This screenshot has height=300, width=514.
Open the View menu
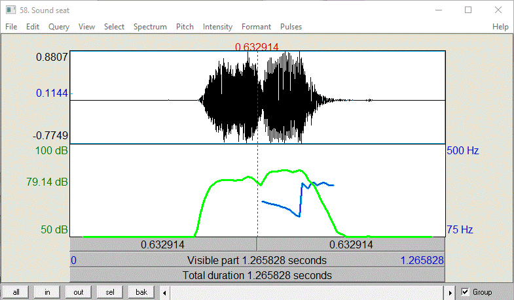coord(86,27)
